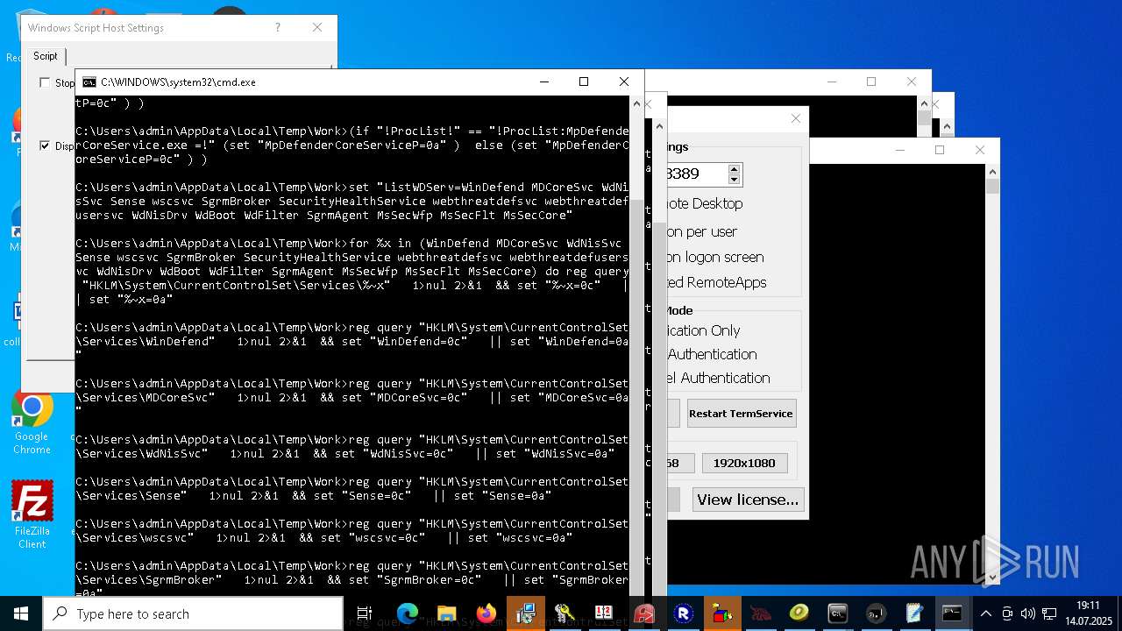Open Google Chrome desktop shortcut
Screen dimensions: 1122x631
(x=32, y=422)
